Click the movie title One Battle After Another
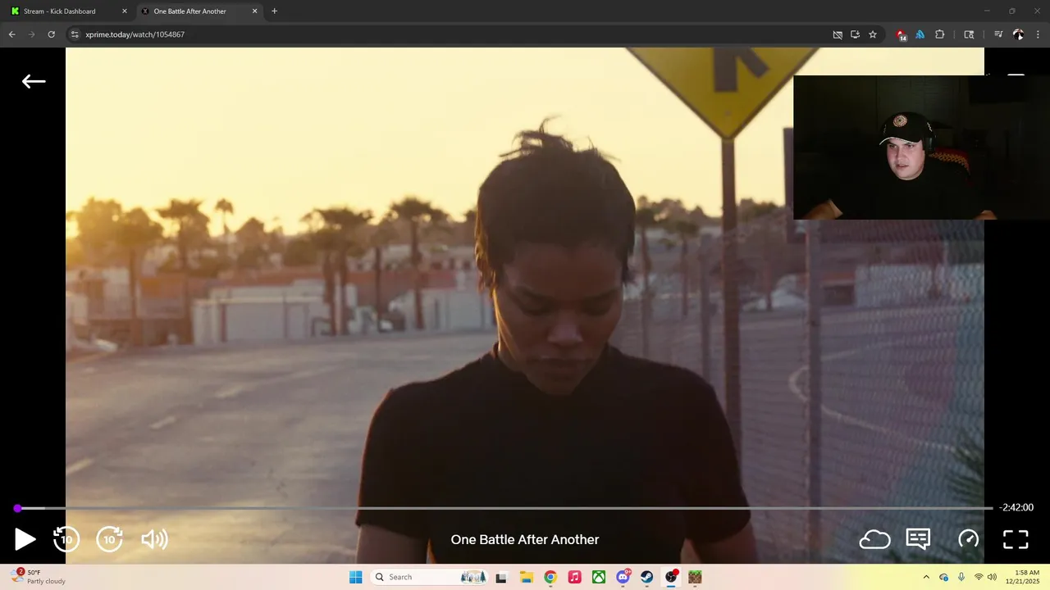This screenshot has height=590, width=1050. 525,539
